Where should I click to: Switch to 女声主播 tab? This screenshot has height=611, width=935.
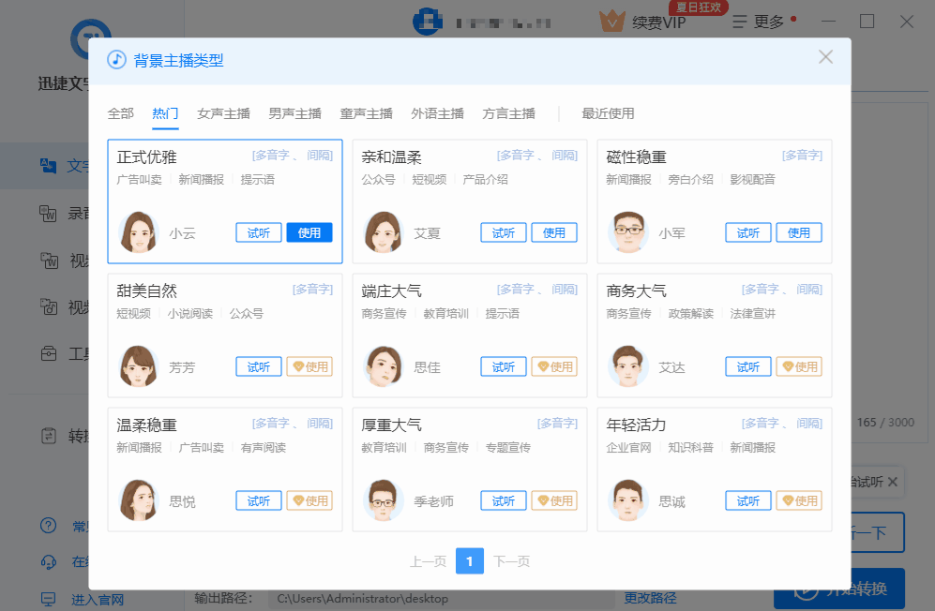pyautogui.click(x=223, y=113)
